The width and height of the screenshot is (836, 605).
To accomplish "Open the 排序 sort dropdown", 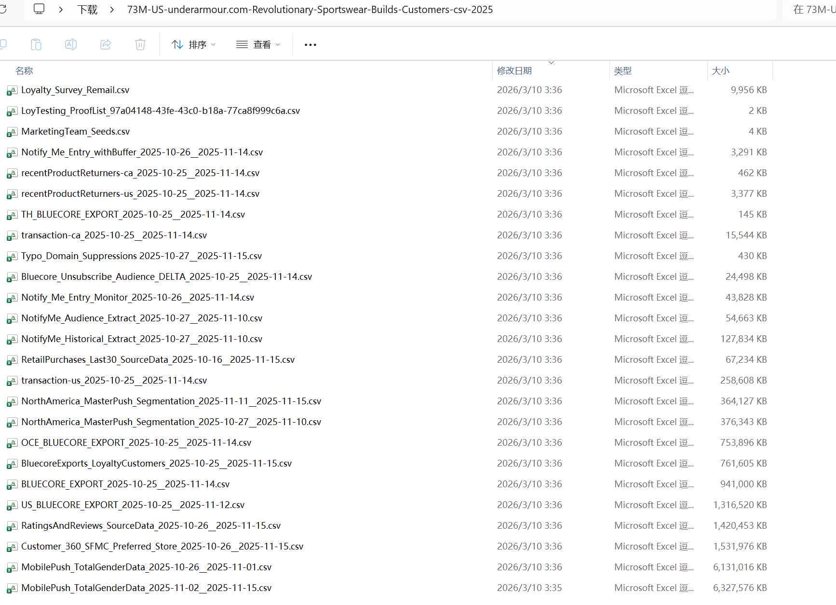I will [194, 44].
